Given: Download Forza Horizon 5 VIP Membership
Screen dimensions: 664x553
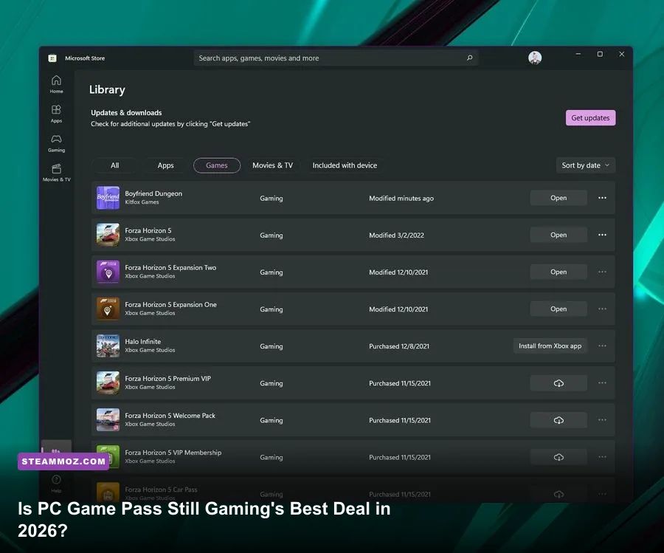Looking at the screenshot, I should (558, 457).
